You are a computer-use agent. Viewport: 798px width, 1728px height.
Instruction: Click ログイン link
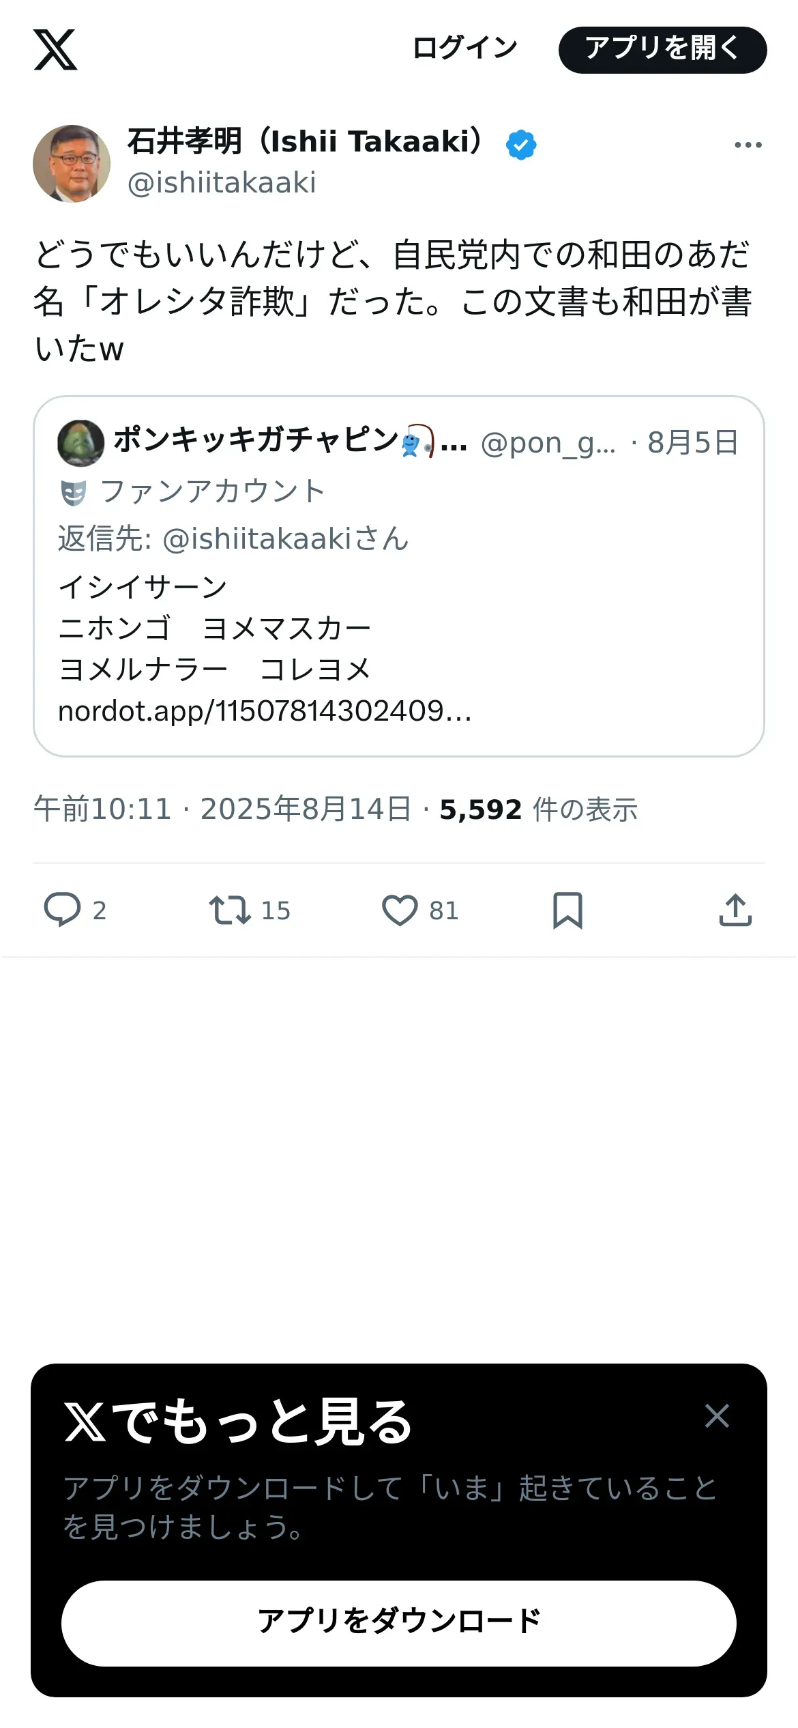[x=465, y=48]
